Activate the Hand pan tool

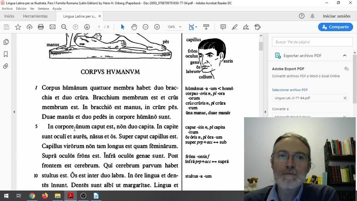click(134, 27)
